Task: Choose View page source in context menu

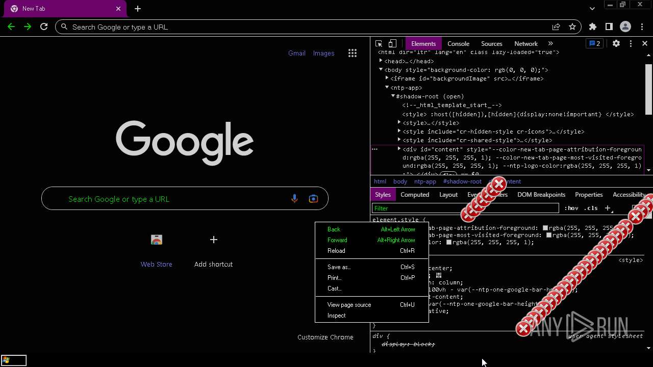Action: point(372,305)
